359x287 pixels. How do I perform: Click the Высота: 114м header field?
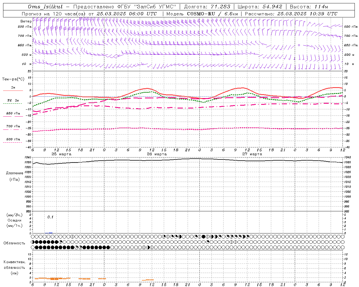[x=309, y=7]
